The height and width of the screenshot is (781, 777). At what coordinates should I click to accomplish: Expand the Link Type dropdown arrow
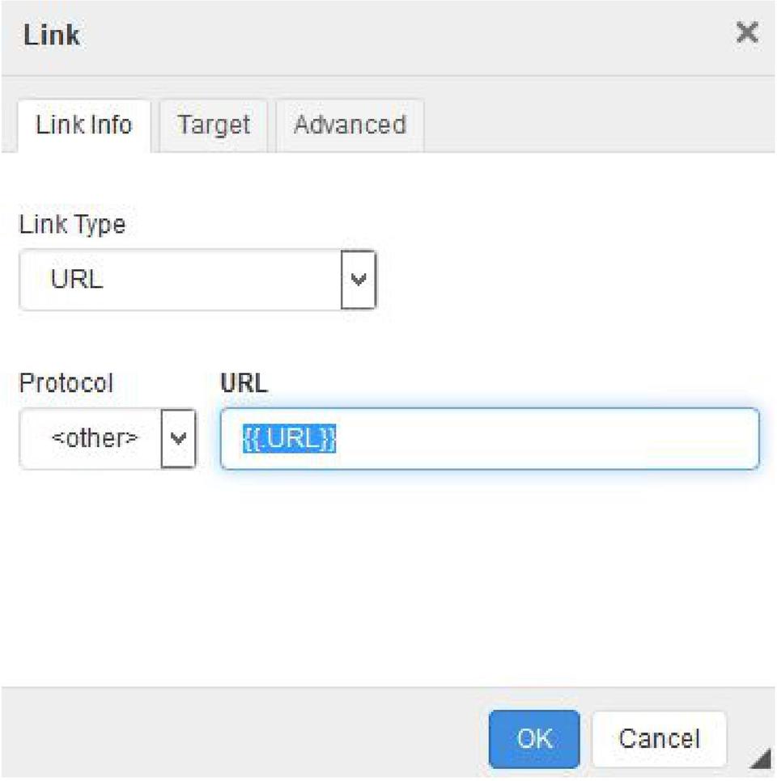pyautogui.click(x=359, y=280)
